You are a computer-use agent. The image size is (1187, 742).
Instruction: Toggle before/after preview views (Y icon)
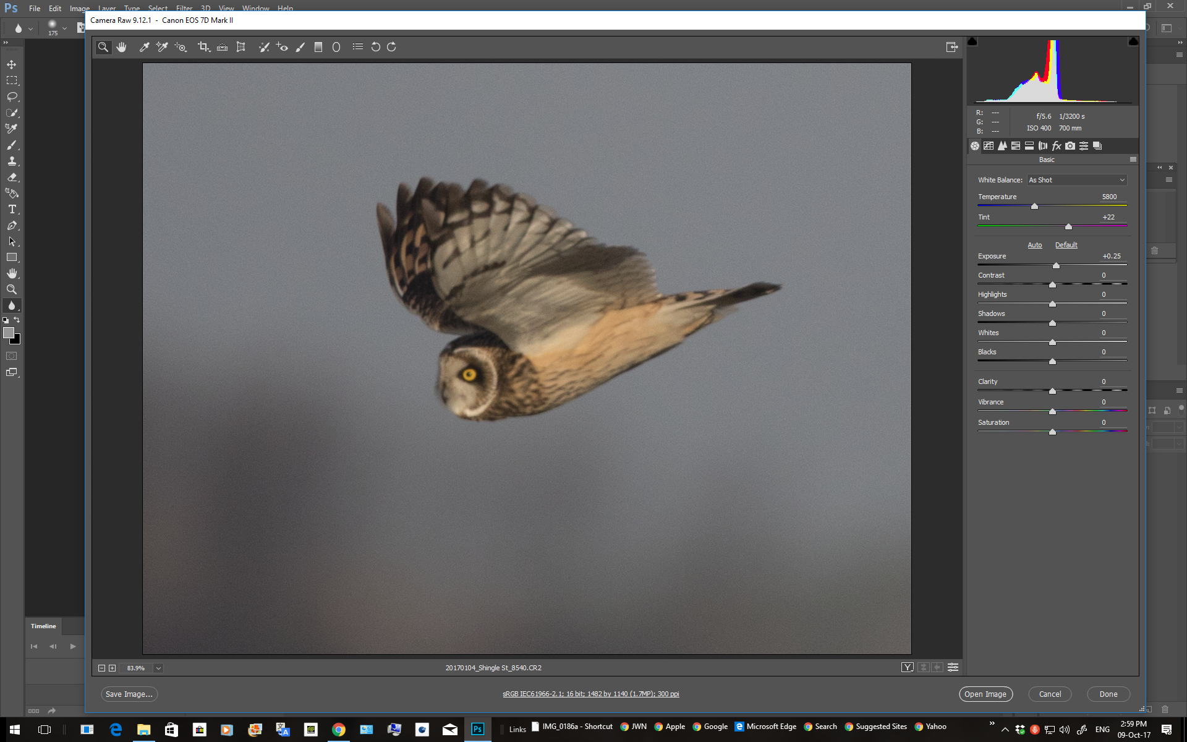[x=907, y=667]
